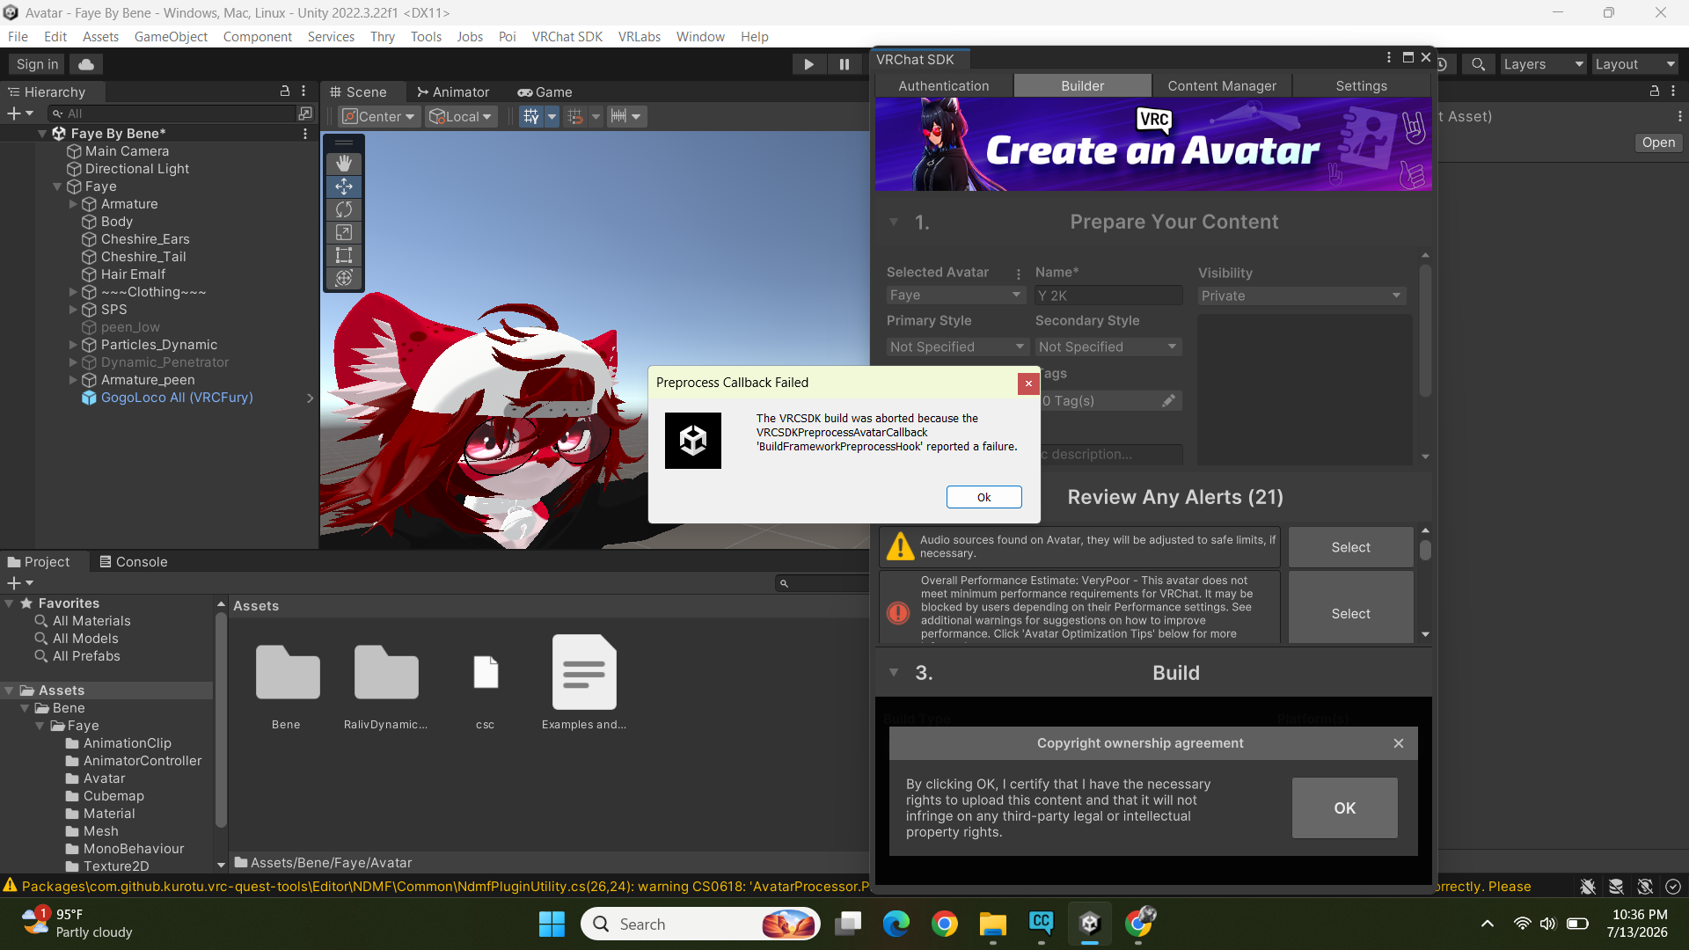This screenshot has height=950, width=1689.
Task: Open the Primary Style dropdown
Action: (x=957, y=347)
